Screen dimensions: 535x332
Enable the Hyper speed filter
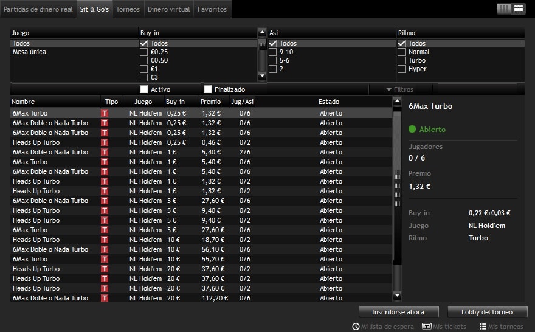tap(402, 69)
